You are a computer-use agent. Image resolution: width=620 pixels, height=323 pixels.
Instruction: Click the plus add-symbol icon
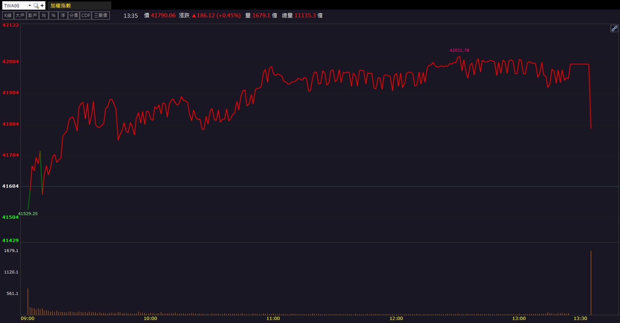pos(42,6)
